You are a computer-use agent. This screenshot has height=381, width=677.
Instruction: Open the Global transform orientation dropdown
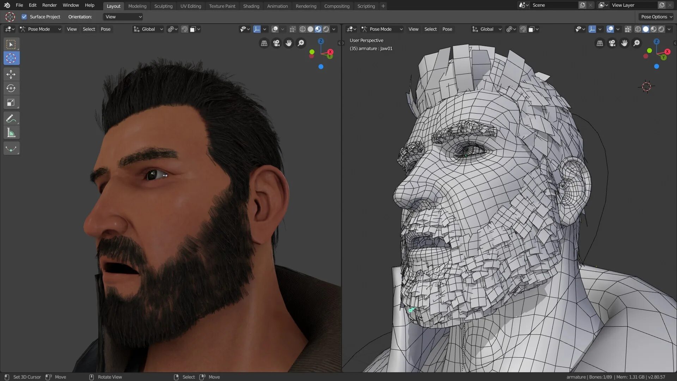152,29
